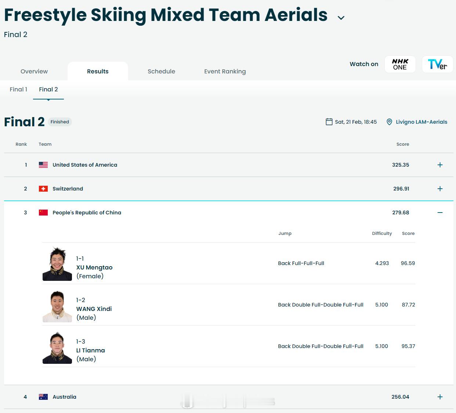The image size is (456, 413).
Task: Open the TVer streaming logo
Action: 437,64
